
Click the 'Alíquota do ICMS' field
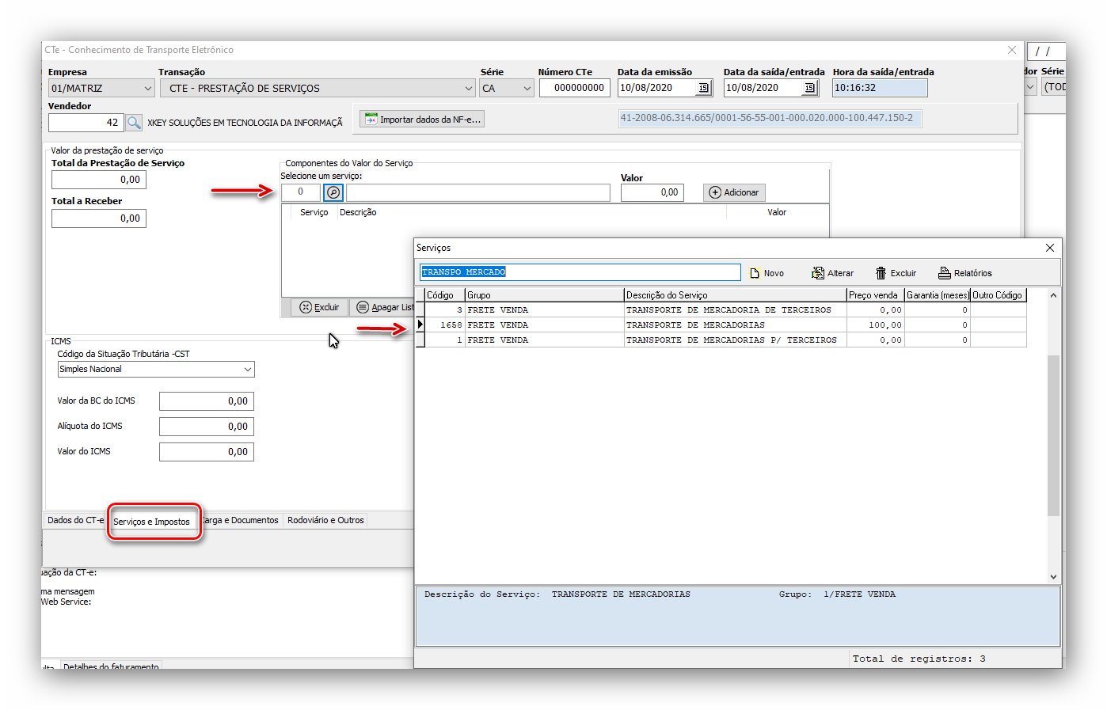tap(207, 427)
